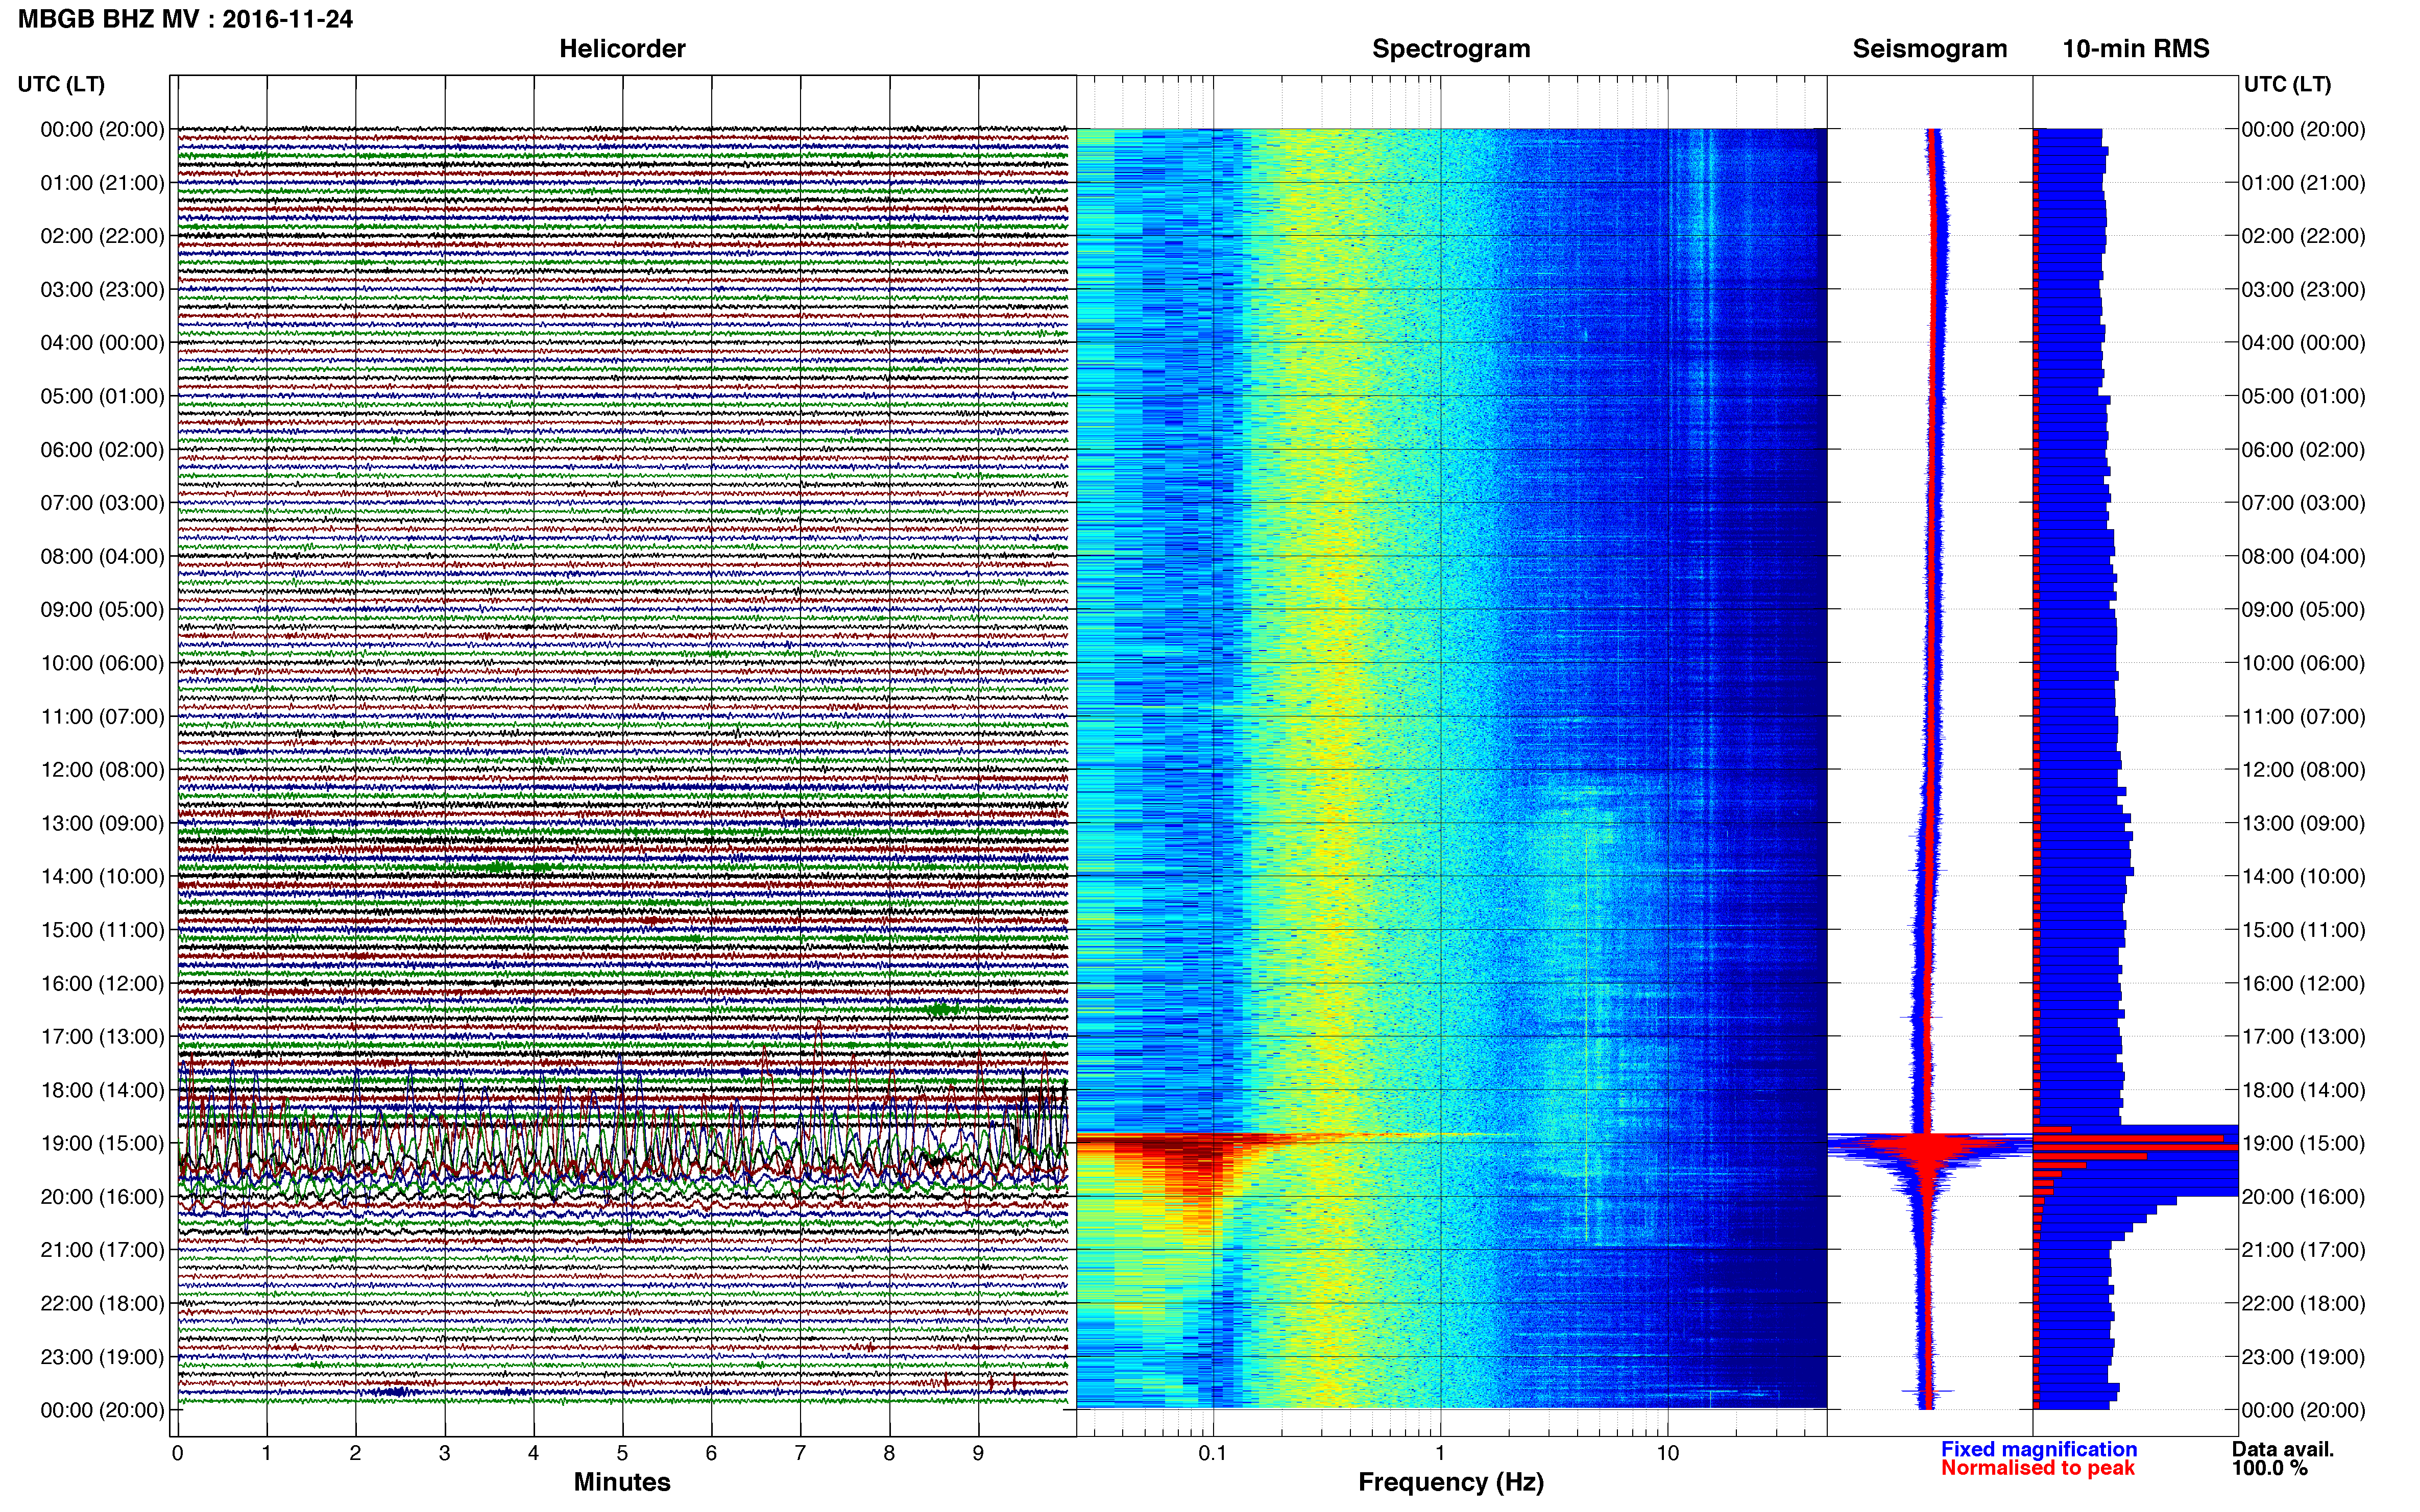Click the 09:00 (05:00) label on left axis
The height and width of the screenshot is (1512, 2420).
click(102, 610)
